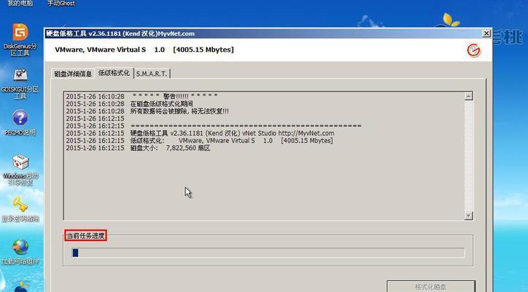
Task: Open the 加载网络组件 globe icon
Action: tap(20, 247)
